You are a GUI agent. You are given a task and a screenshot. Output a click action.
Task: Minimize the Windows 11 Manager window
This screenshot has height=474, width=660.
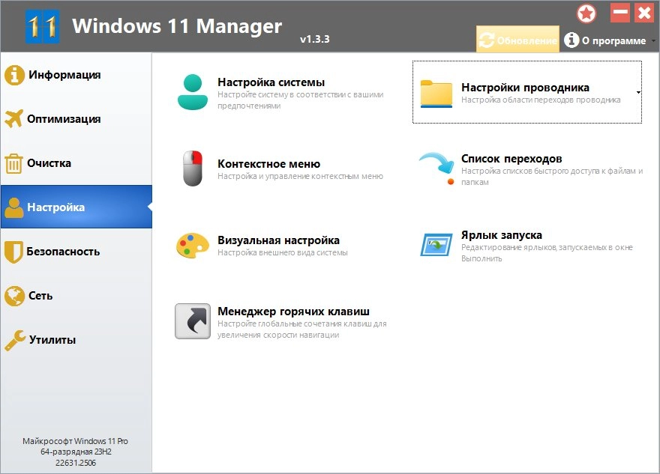click(x=620, y=13)
